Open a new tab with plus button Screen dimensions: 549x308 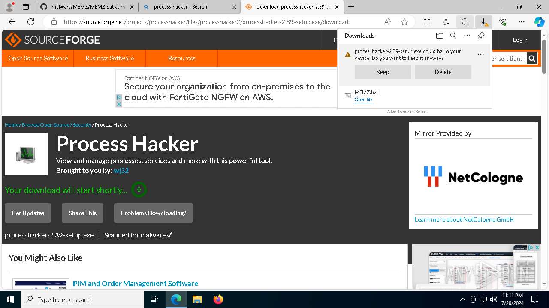[351, 6]
